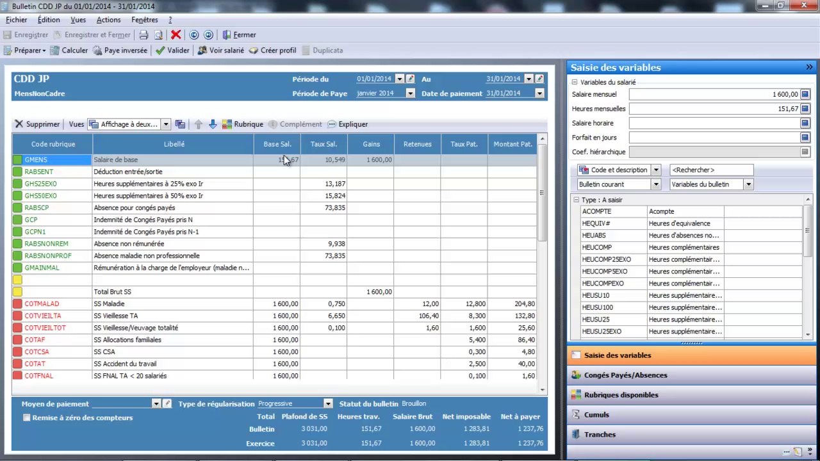Click the calculator icon beside Forfait en jours
Screen dimensions: 820x461
[805, 137]
